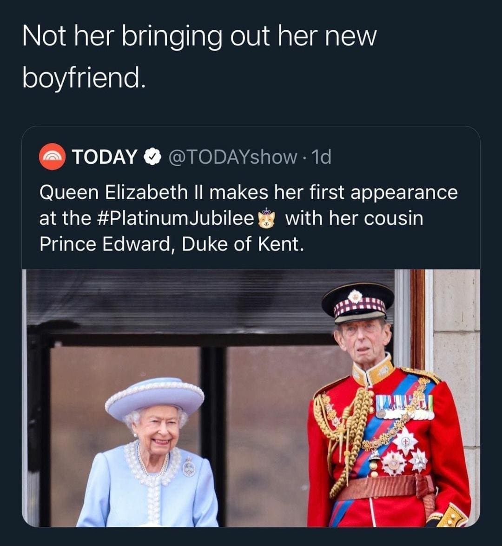
Task: Click the corgi crown emoji
Action: pos(267,218)
